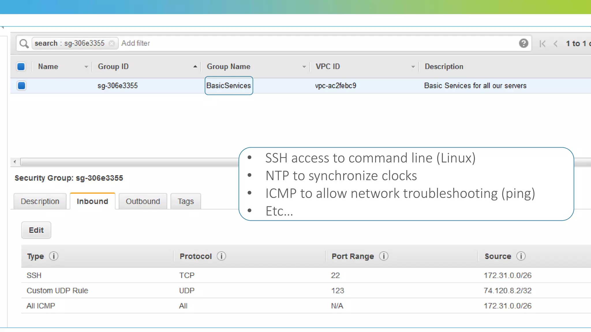This screenshot has width=591, height=332.
Task: Select the Custom UDP Rule cell
Action: 57,290
